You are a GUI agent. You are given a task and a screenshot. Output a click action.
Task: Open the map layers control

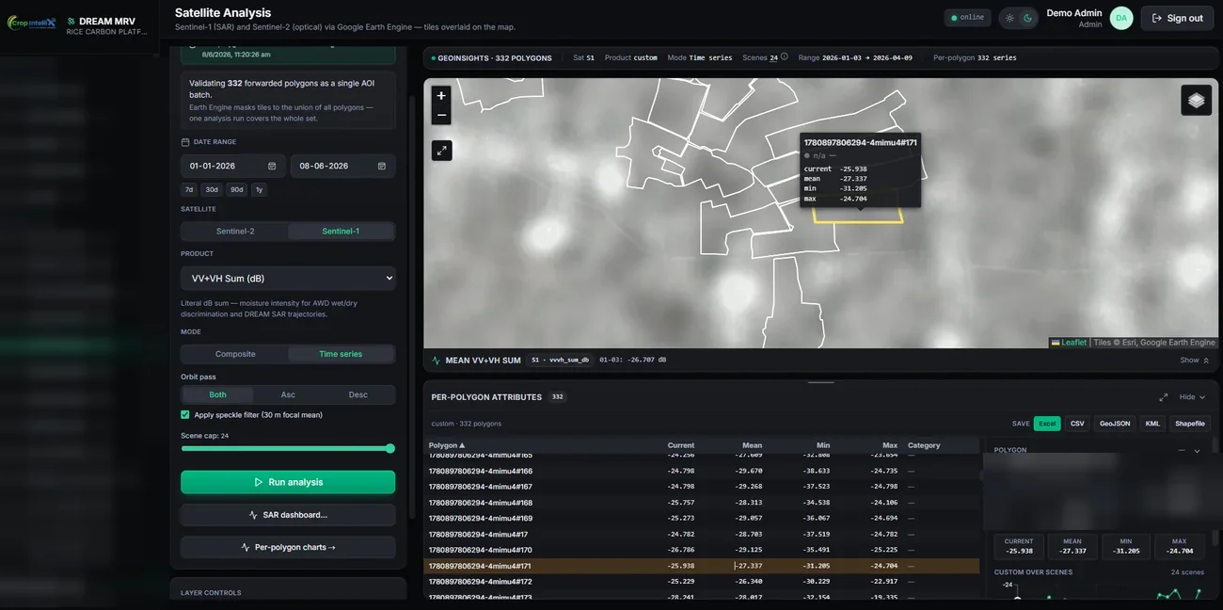(x=1196, y=100)
